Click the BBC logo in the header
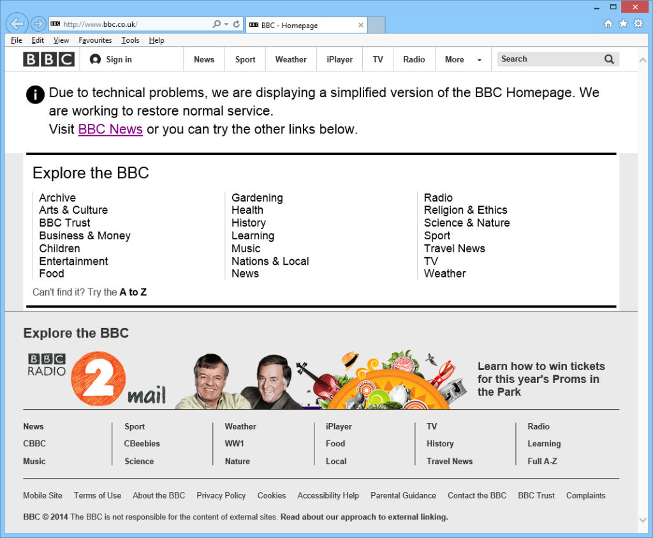Image resolution: width=653 pixels, height=538 pixels. (x=48, y=59)
